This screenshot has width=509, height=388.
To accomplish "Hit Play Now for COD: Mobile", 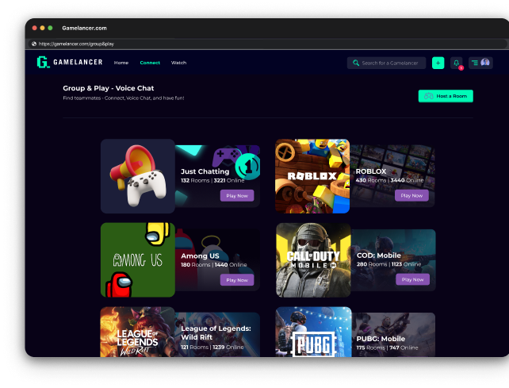I will pos(412,279).
